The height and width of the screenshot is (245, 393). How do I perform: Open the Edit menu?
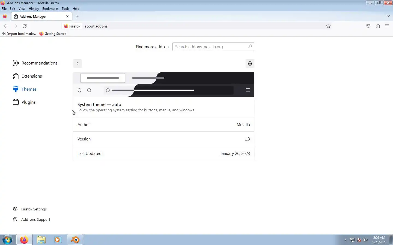pos(13,9)
